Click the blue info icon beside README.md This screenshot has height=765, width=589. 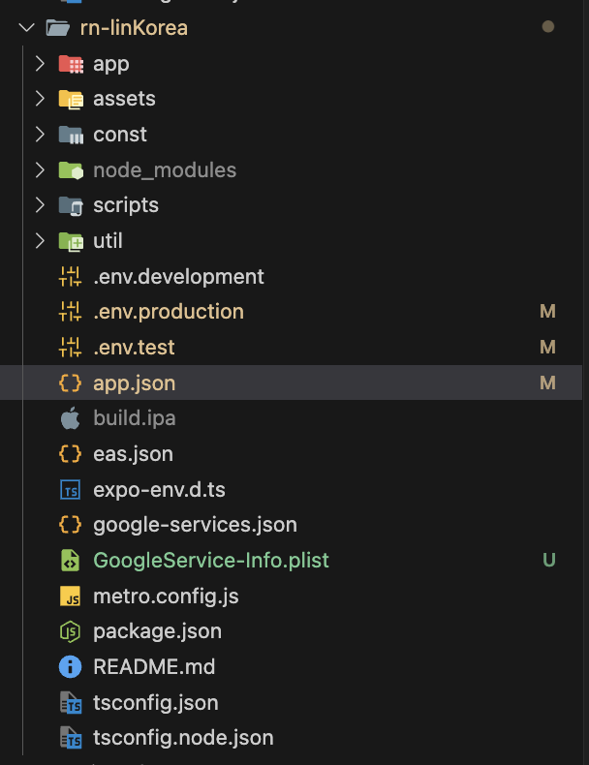tap(70, 667)
